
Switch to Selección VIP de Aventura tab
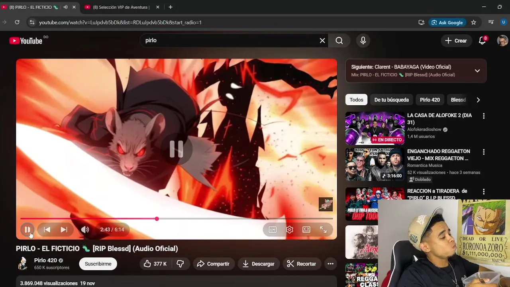pyautogui.click(x=121, y=7)
